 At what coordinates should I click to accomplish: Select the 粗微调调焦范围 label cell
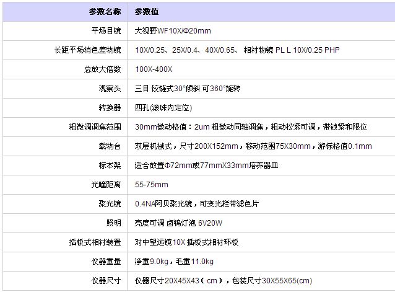point(95,127)
